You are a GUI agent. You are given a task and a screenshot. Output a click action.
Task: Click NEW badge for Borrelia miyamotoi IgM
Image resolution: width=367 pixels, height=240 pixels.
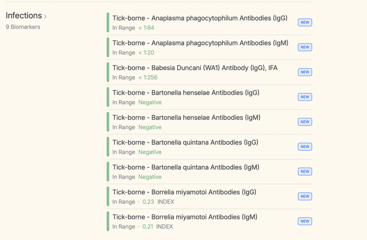pyautogui.click(x=305, y=221)
